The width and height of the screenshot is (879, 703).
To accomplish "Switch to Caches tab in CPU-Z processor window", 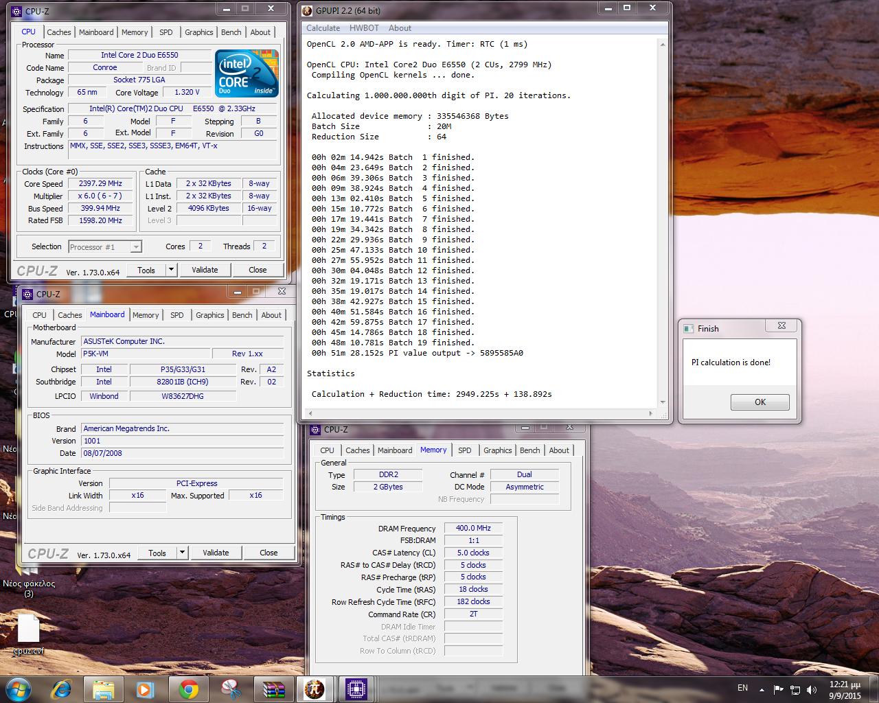I will (x=58, y=32).
